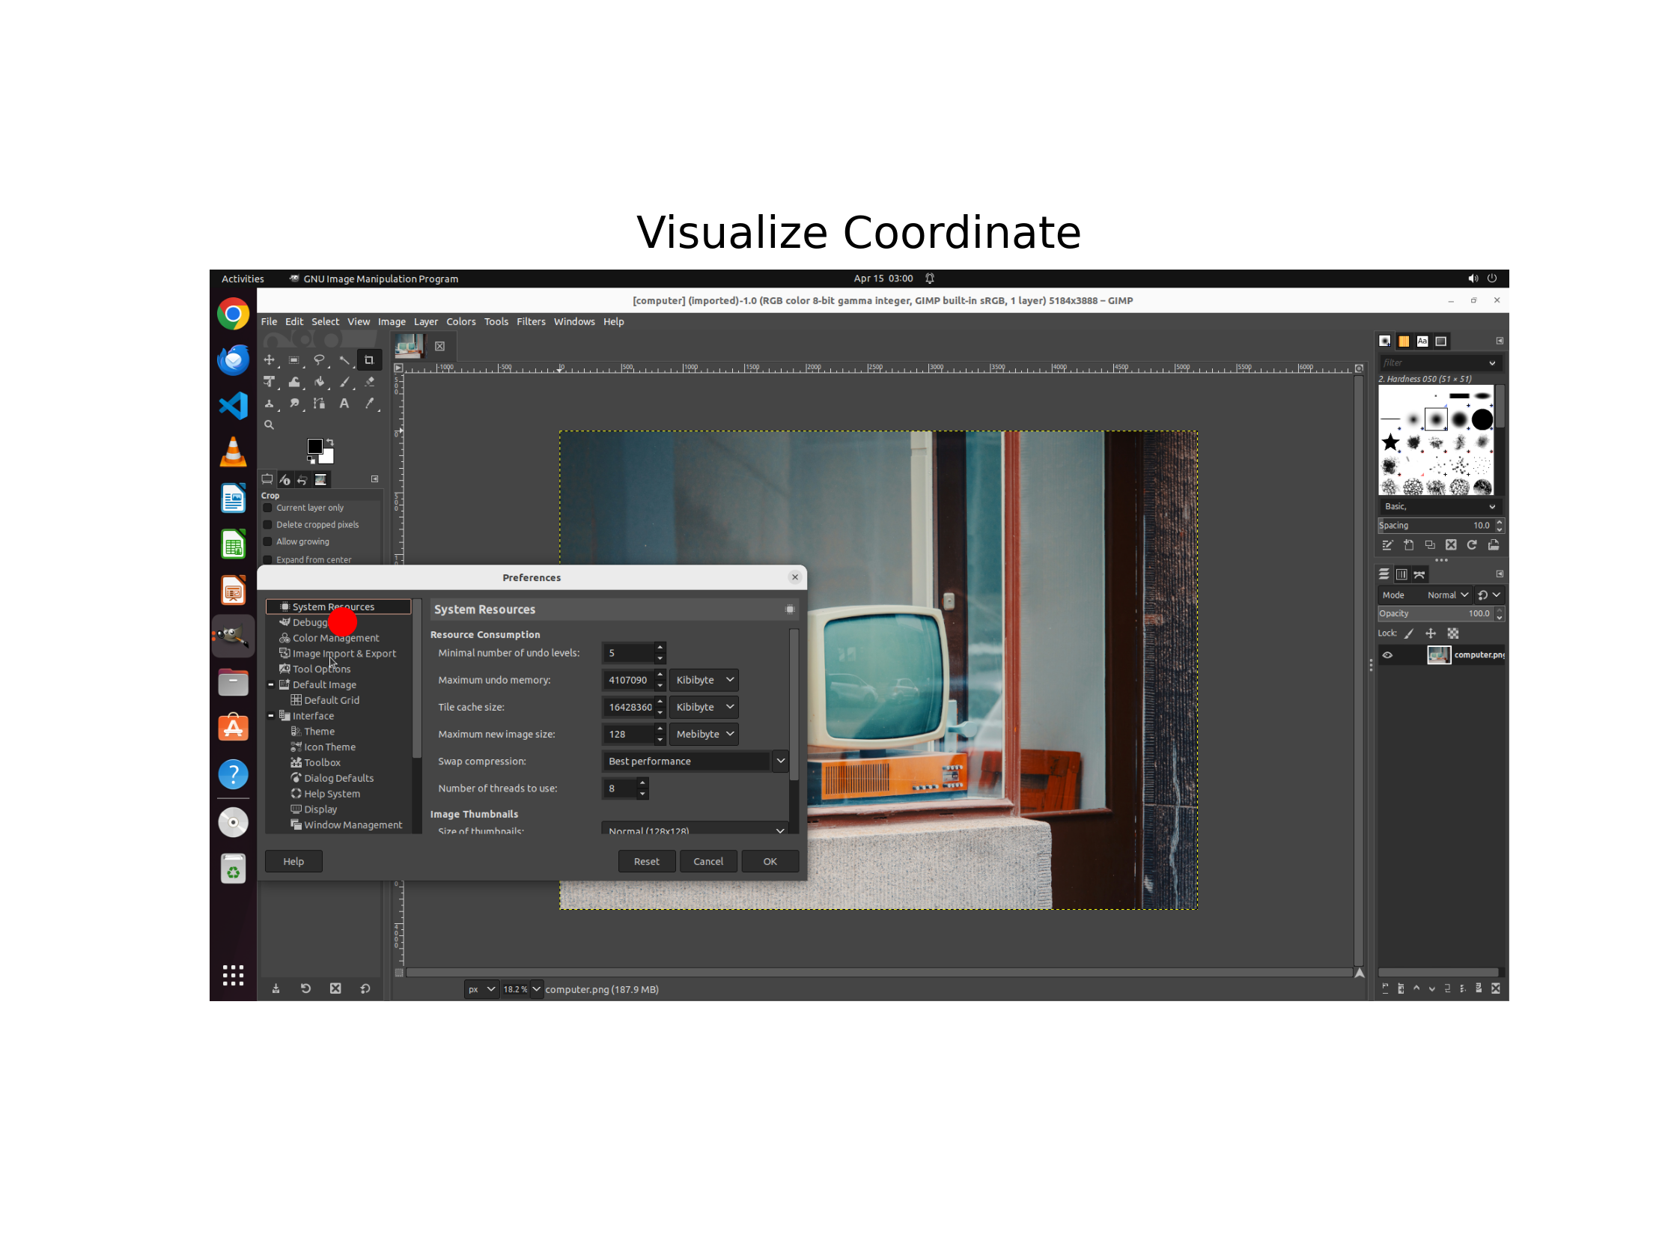This screenshot has height=1258, width=1677.
Task: Open the Filters menu
Action: [x=531, y=321]
